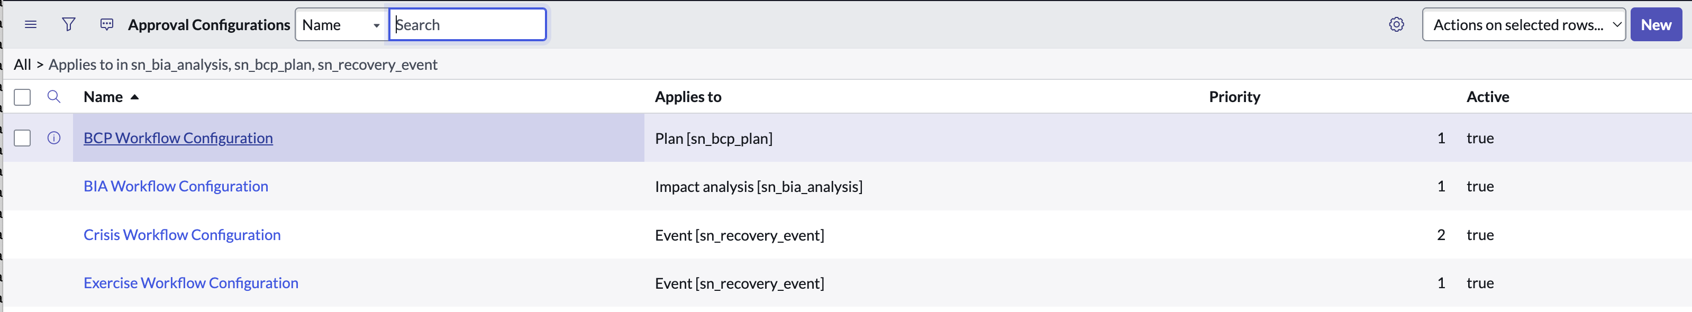Select the Applies to filter breadcrumb

pos(243,65)
